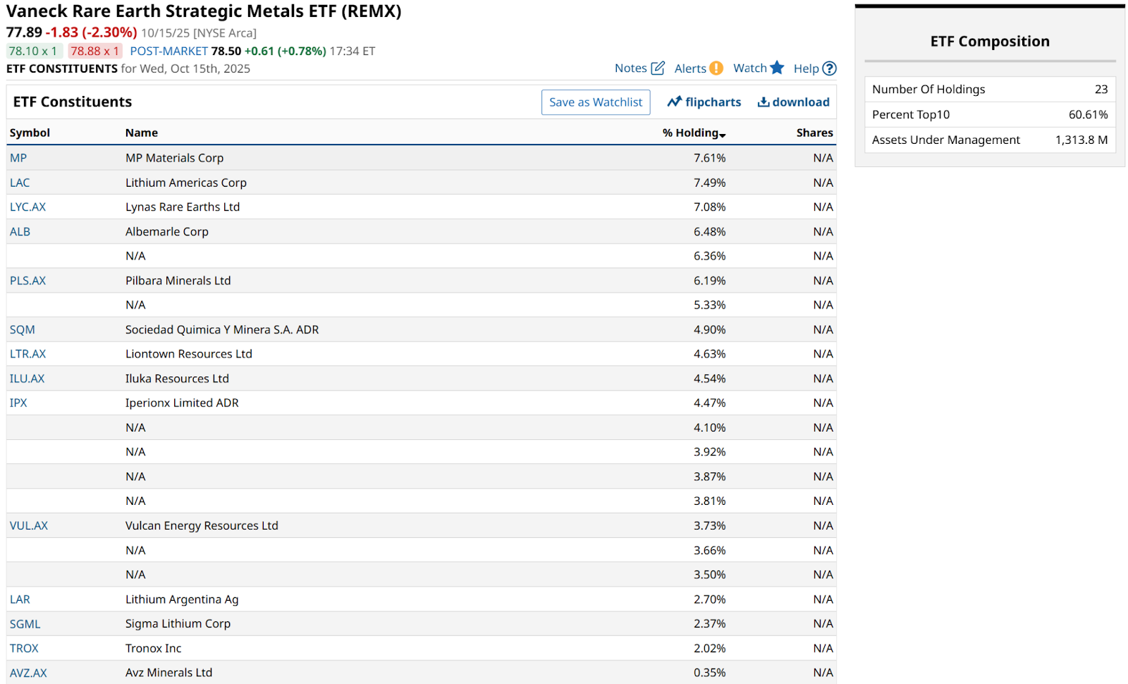Open the Notes link
This screenshot has width=1128, height=684.
[x=630, y=68]
